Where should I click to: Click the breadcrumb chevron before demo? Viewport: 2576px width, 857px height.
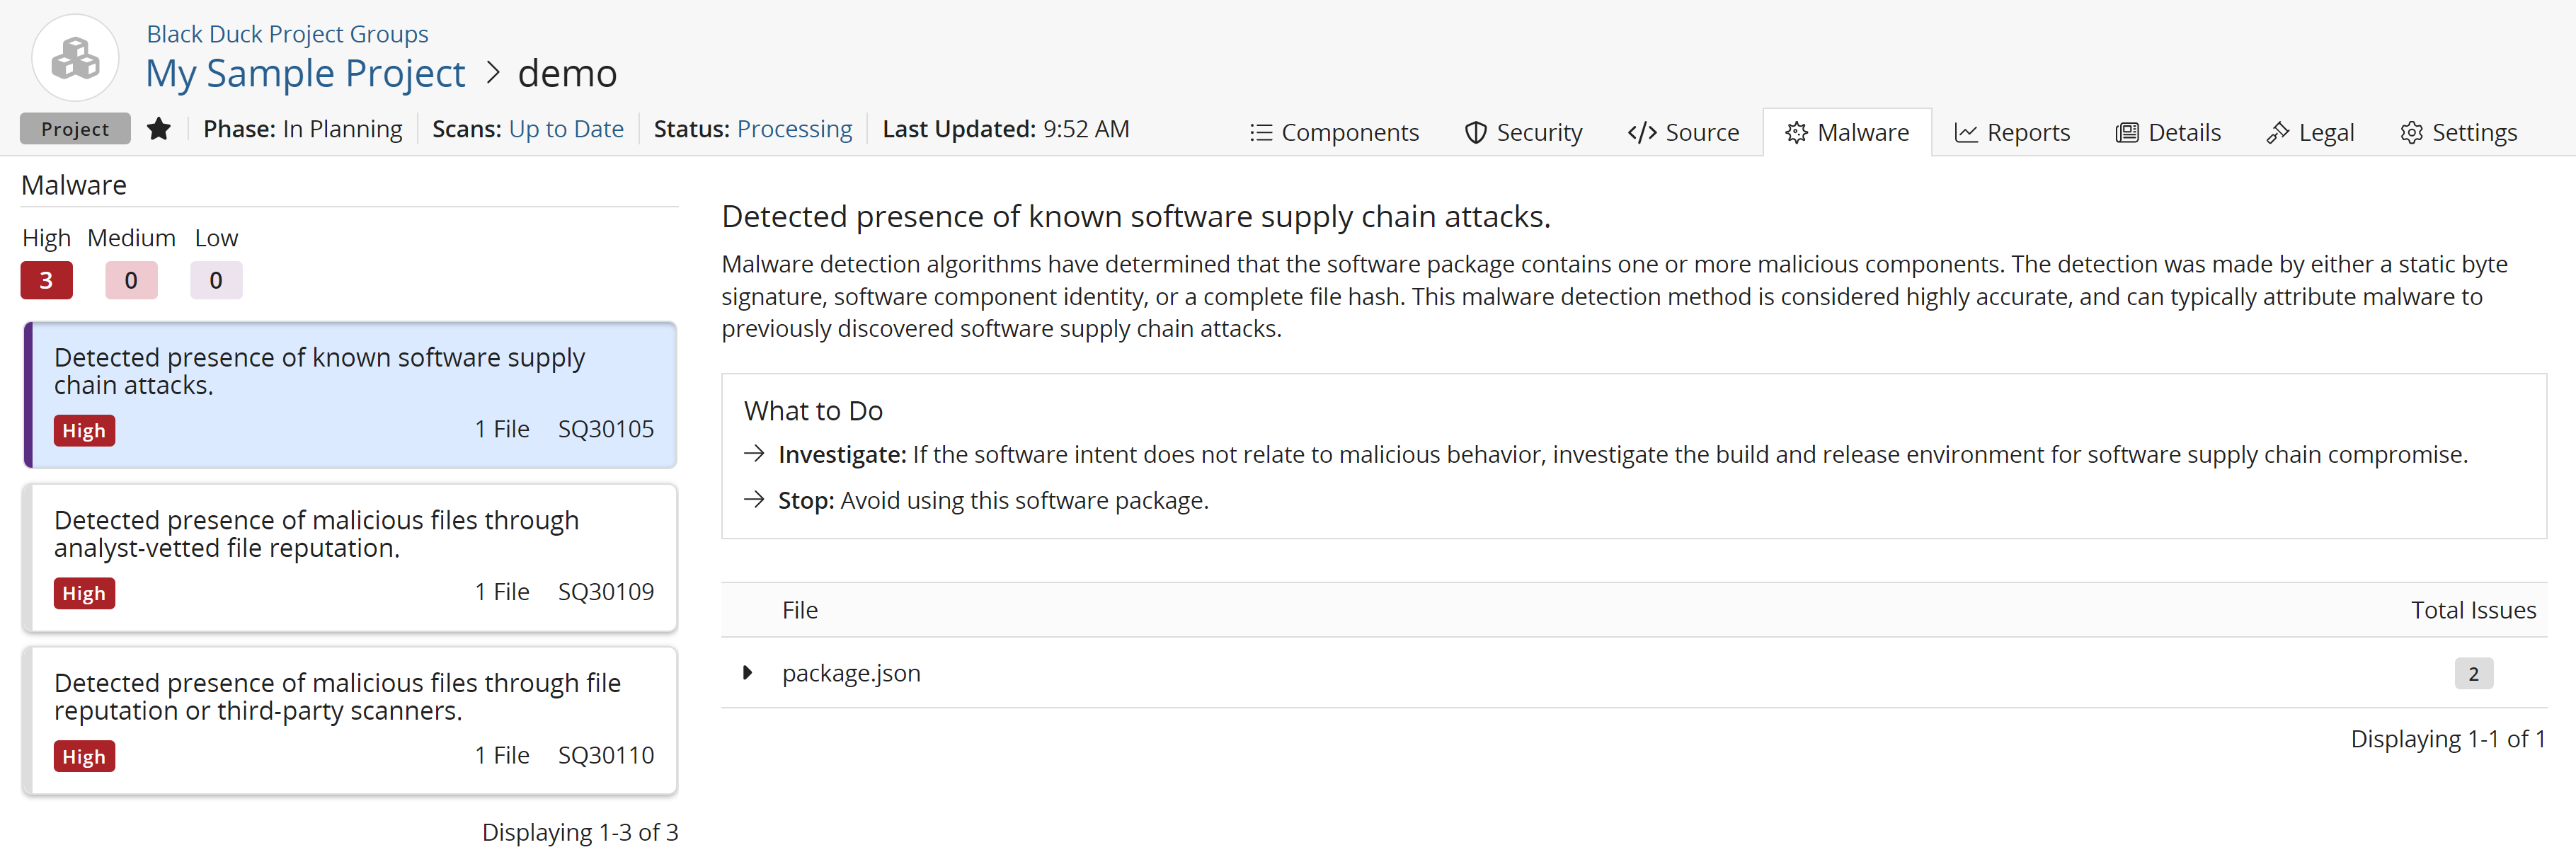[x=492, y=73]
